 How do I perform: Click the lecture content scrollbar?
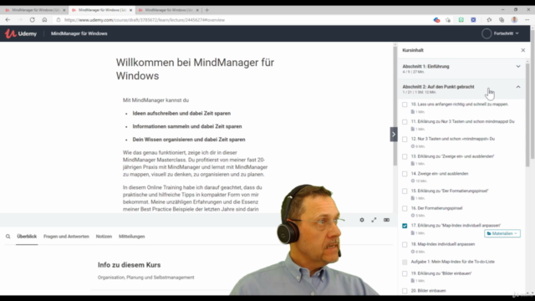[x=395, y=106]
